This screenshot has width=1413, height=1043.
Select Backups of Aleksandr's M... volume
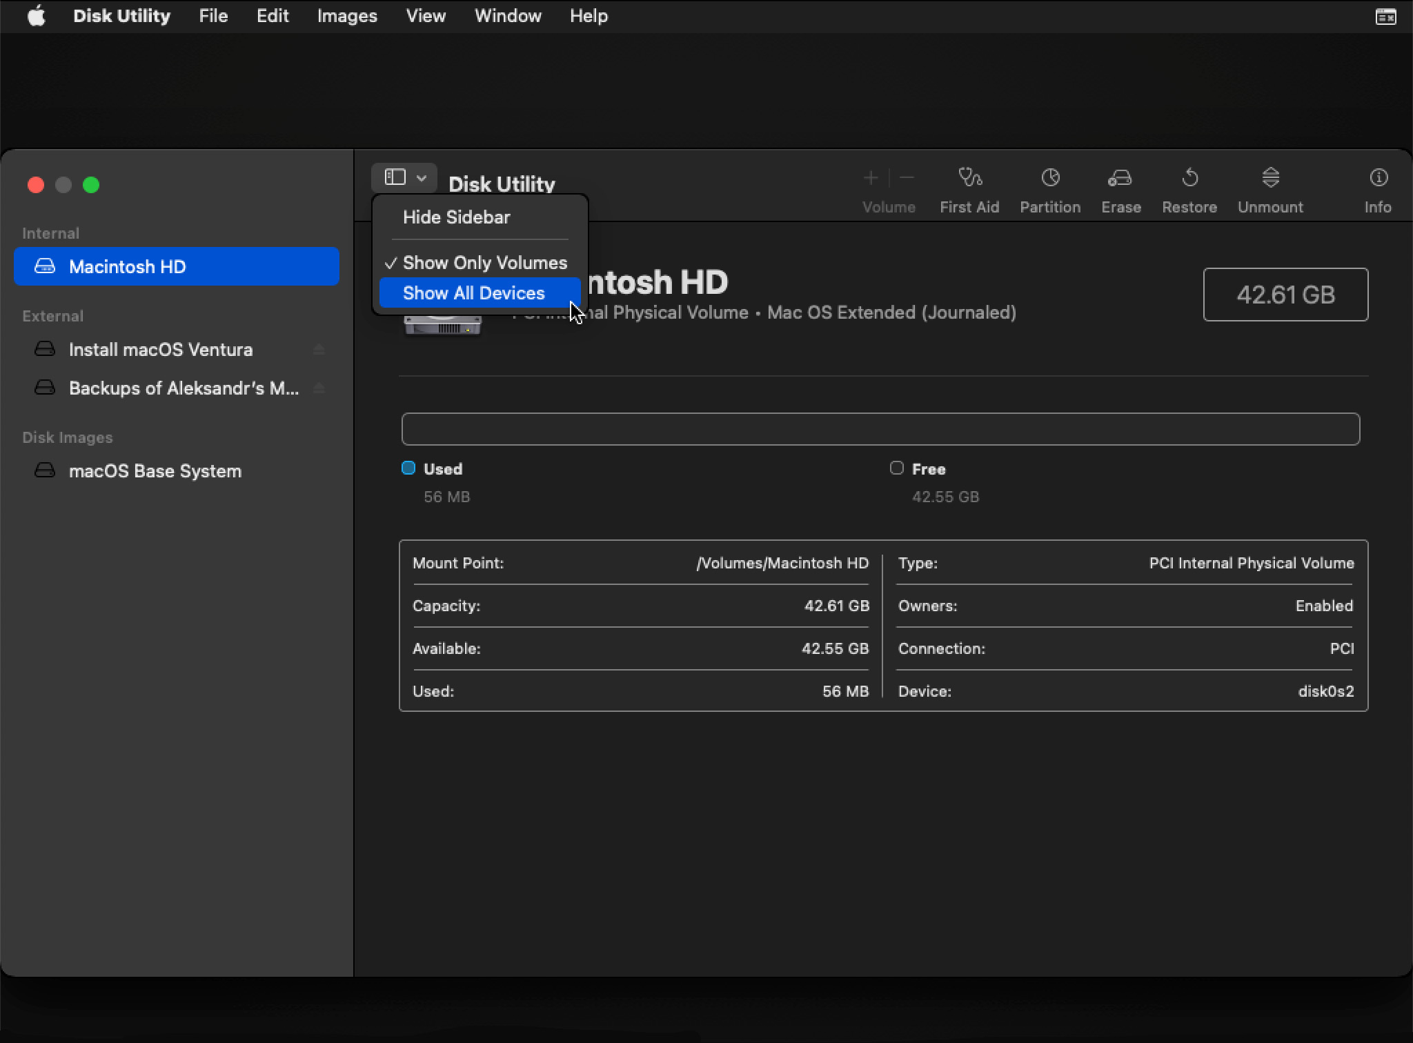point(177,388)
